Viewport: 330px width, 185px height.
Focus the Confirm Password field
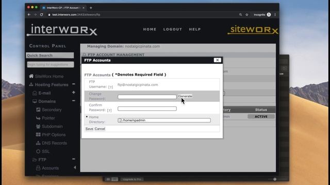pos(147,108)
